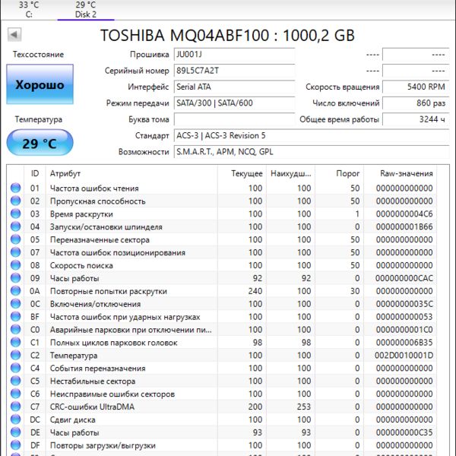This screenshot has height=456, width=456.
Task: Click status icon for attribute 0A
Action: click(16, 291)
